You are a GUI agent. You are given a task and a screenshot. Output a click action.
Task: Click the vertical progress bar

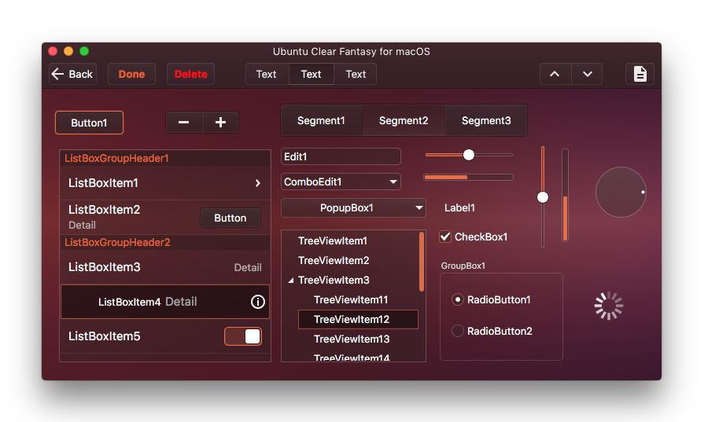click(565, 195)
